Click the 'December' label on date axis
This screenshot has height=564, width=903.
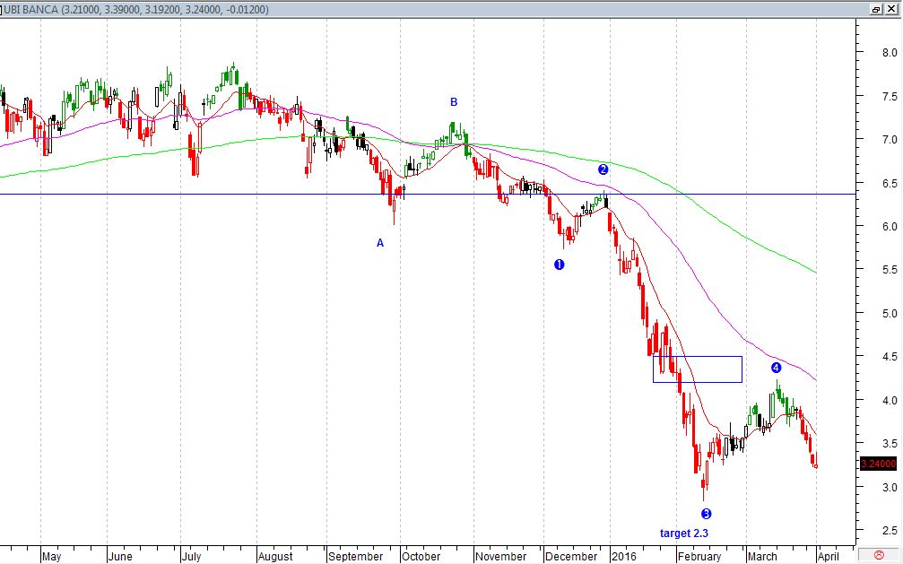coord(571,557)
